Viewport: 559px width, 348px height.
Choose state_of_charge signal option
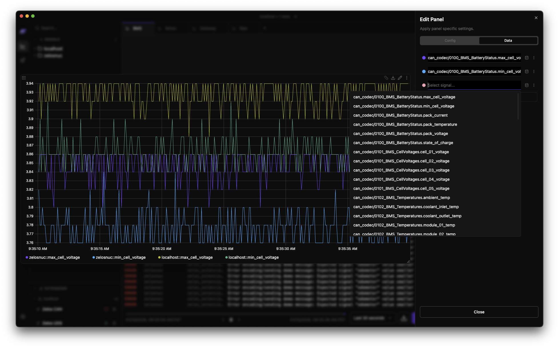point(403,143)
